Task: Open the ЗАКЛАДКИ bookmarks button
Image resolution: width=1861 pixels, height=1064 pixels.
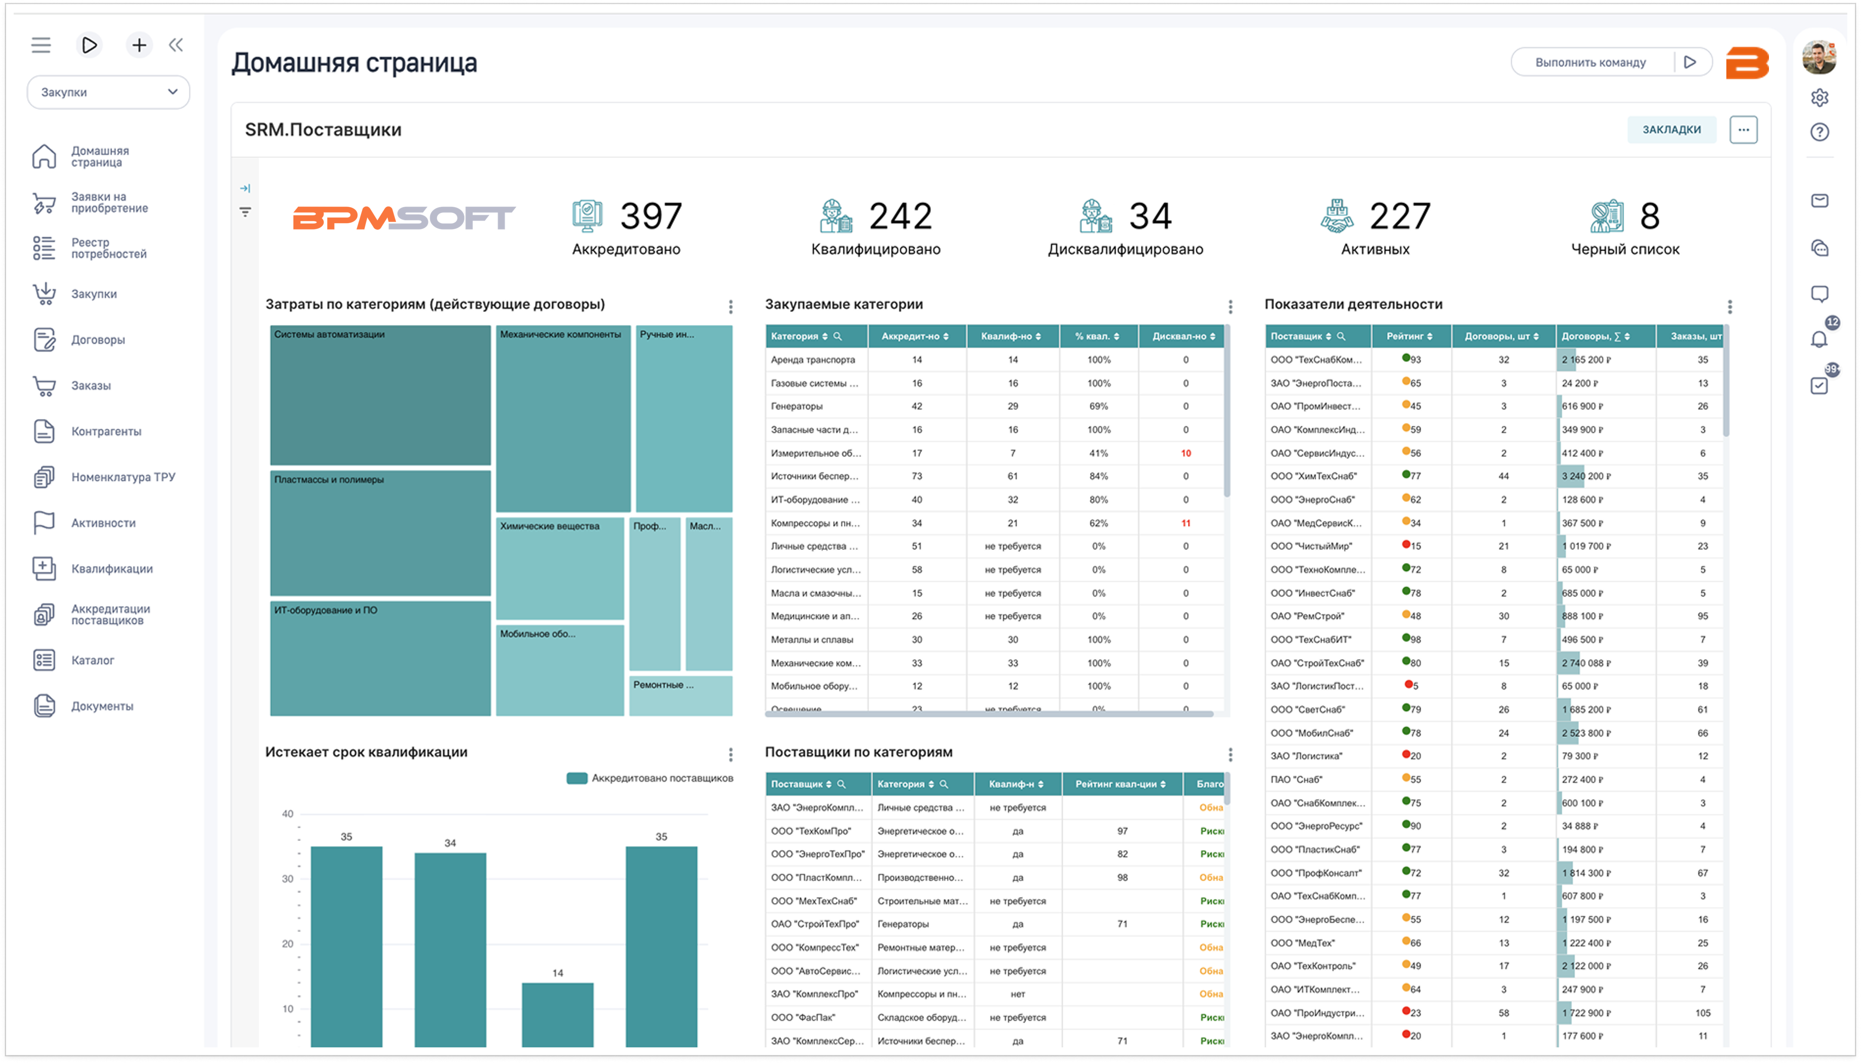Action: click(1672, 129)
